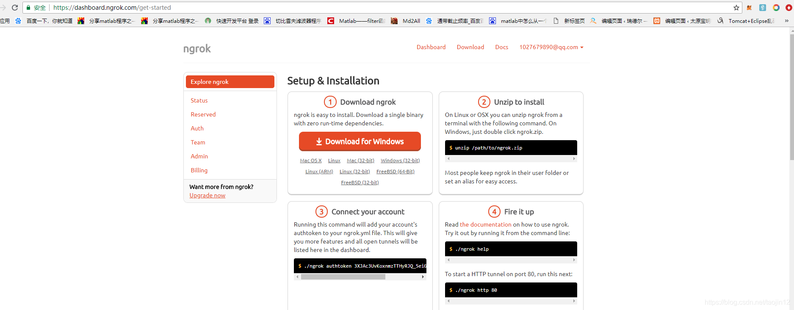Open the 1027679890@qq.com account dropdown
794x310 pixels.
click(551, 47)
